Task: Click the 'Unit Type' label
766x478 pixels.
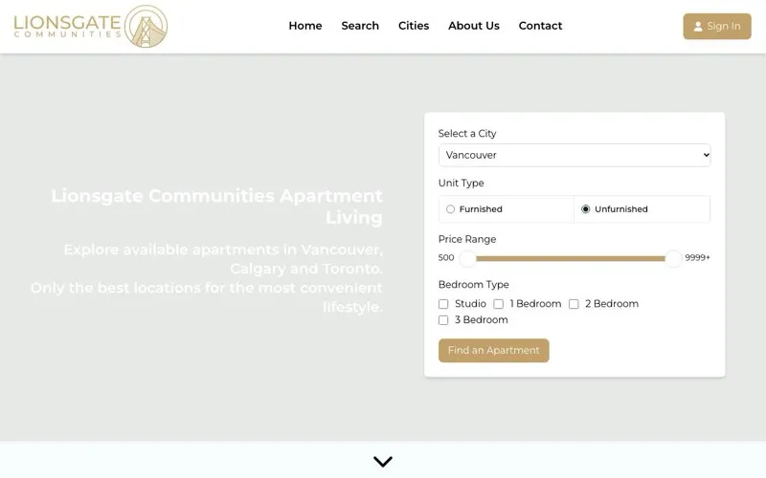Action: 461,183
